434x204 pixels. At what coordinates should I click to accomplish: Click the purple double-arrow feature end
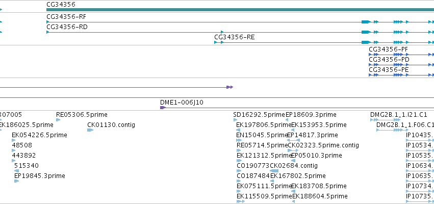point(229,87)
